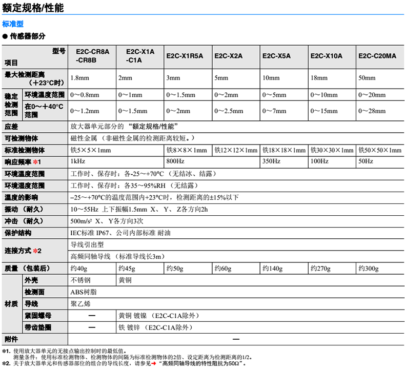405x370 pixels.
Task: Select the E2C-C20MA column header
Action: [377, 56]
